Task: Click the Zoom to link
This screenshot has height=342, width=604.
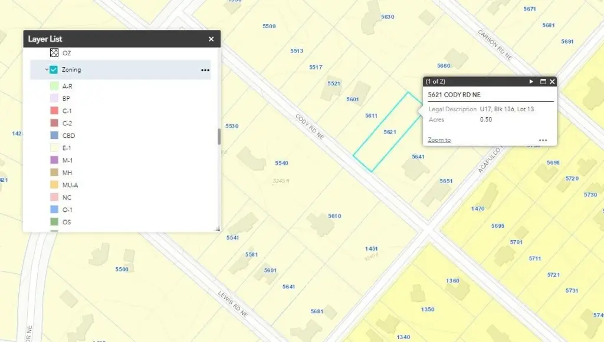Action: tap(439, 140)
